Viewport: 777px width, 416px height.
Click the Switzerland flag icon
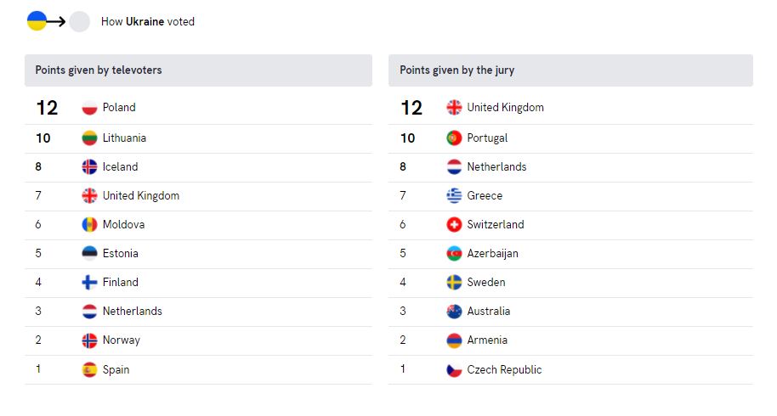pyautogui.click(x=455, y=225)
